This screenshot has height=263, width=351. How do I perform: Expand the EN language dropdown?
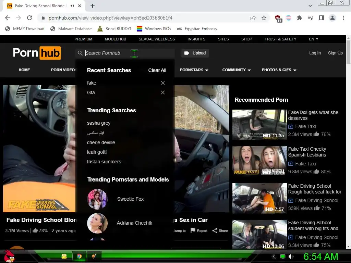(x=313, y=39)
